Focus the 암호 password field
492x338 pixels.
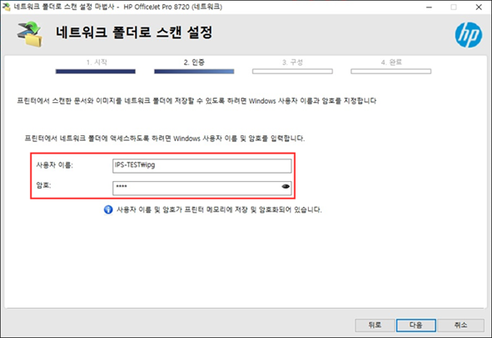[202, 188]
